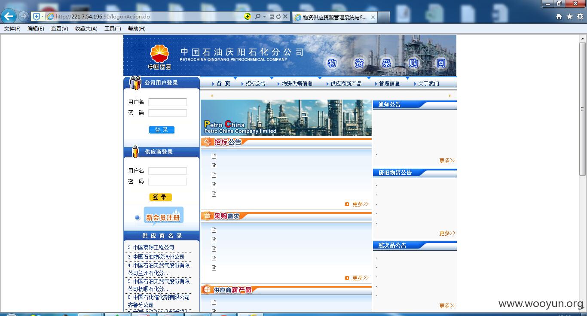Click orange arrow icon beside 采购需求 更多

(347, 278)
